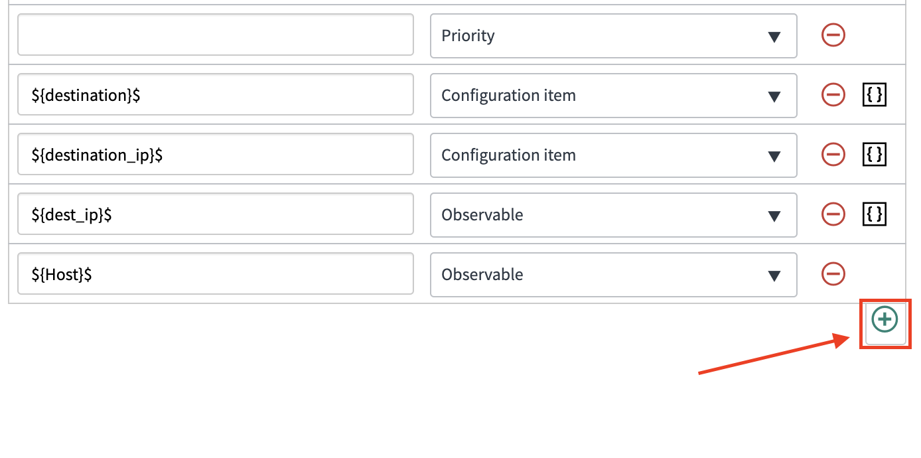The width and height of the screenshot is (921, 458).
Task: Open the Priority field dropdown
Action: pyautogui.click(x=614, y=36)
